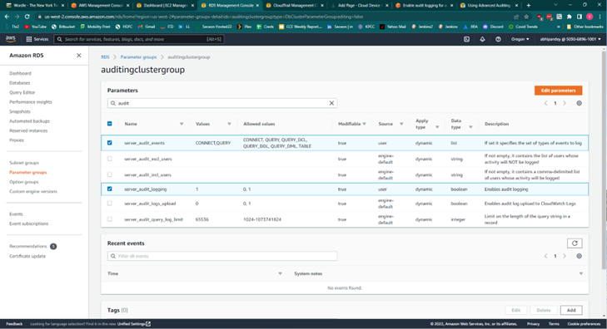Check server_audit_incl_users row checkbox
The width and height of the screenshot is (607, 329).
coord(110,174)
